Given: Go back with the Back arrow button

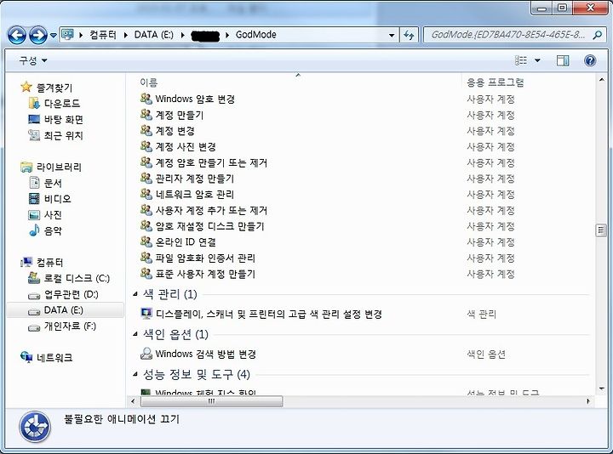Looking at the screenshot, I should [17, 35].
